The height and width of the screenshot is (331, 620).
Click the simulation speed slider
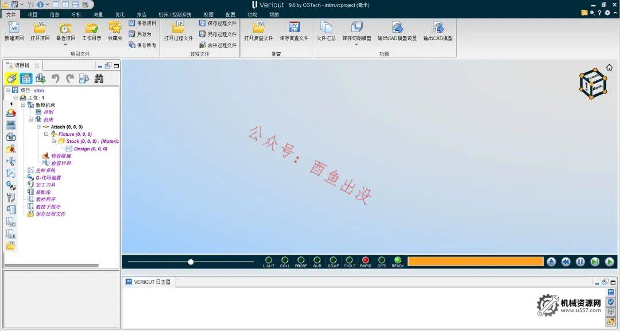[x=191, y=262]
